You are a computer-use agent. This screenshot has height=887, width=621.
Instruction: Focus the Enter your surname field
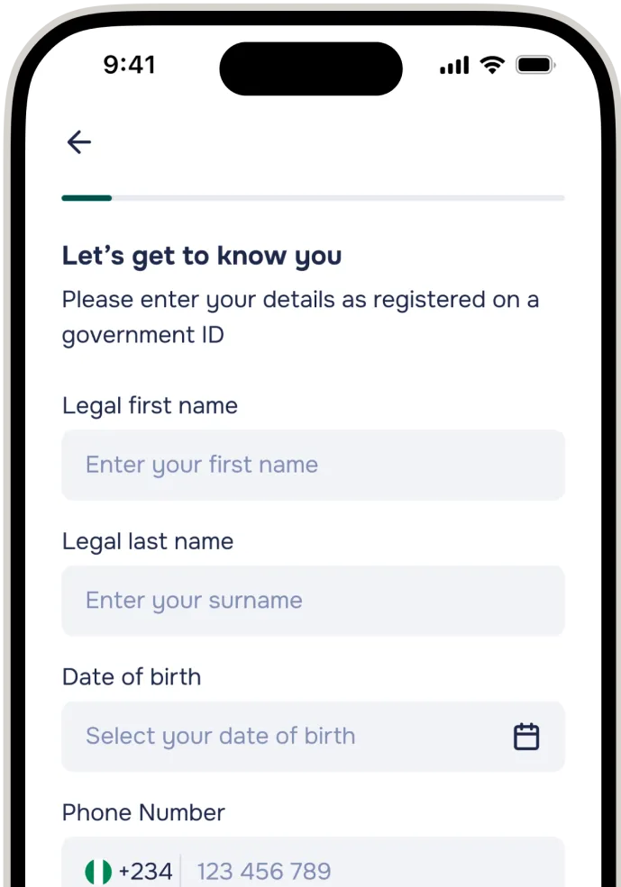point(313,601)
